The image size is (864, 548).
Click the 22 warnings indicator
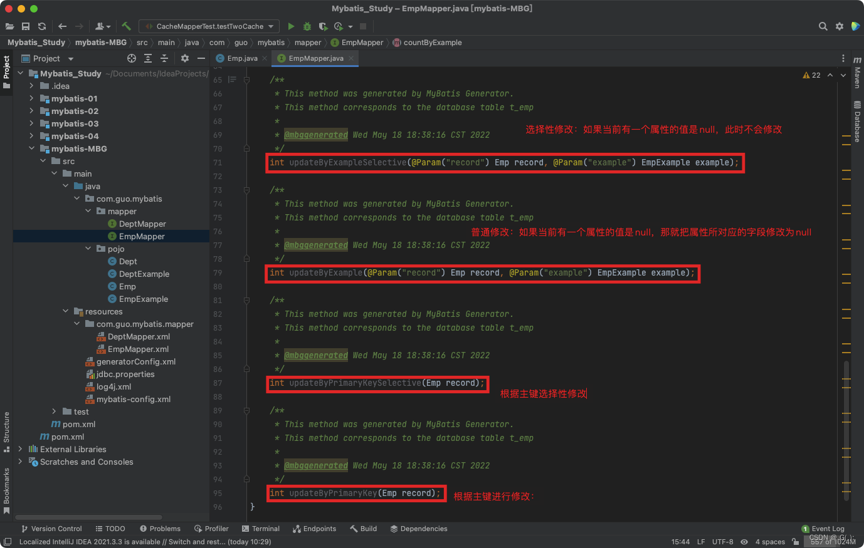[811, 75]
